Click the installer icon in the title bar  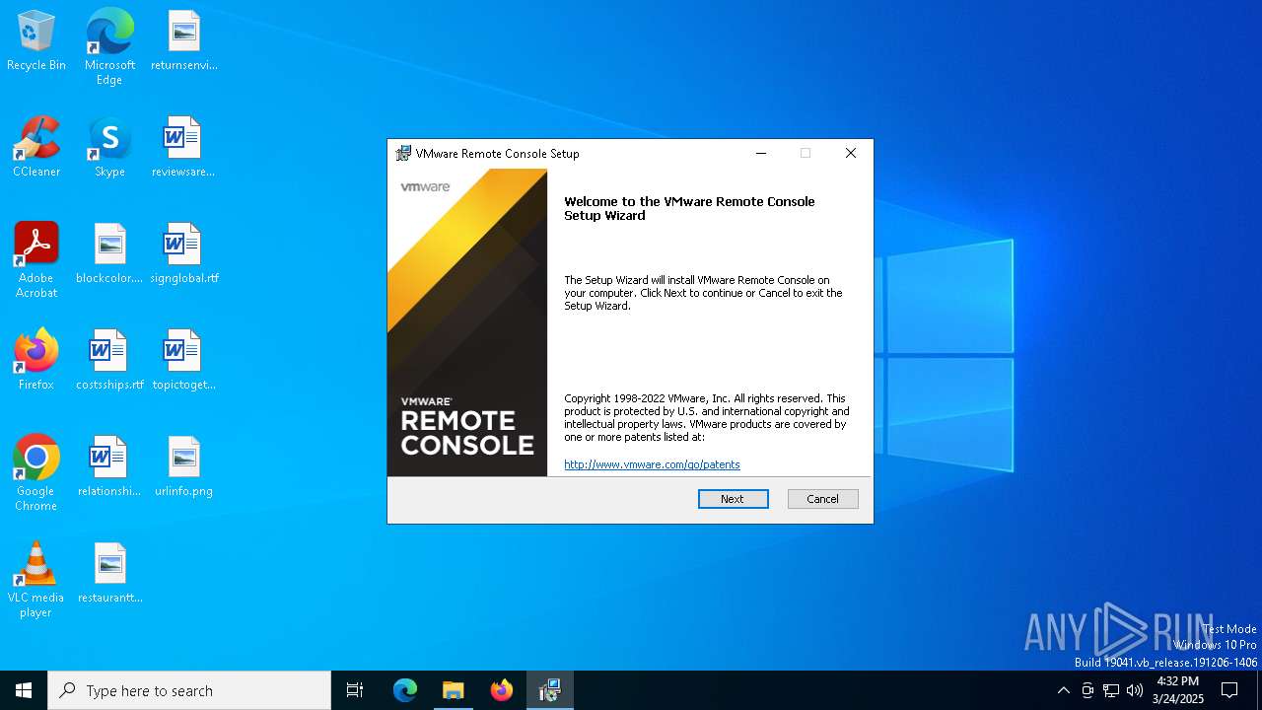tap(403, 153)
